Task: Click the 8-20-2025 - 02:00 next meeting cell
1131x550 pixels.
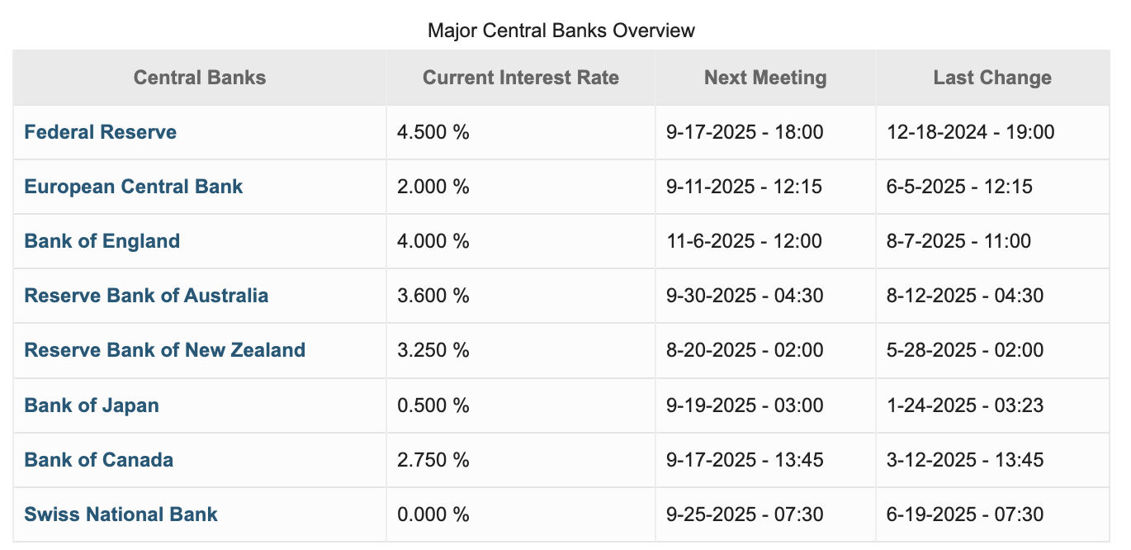Action: tap(745, 350)
